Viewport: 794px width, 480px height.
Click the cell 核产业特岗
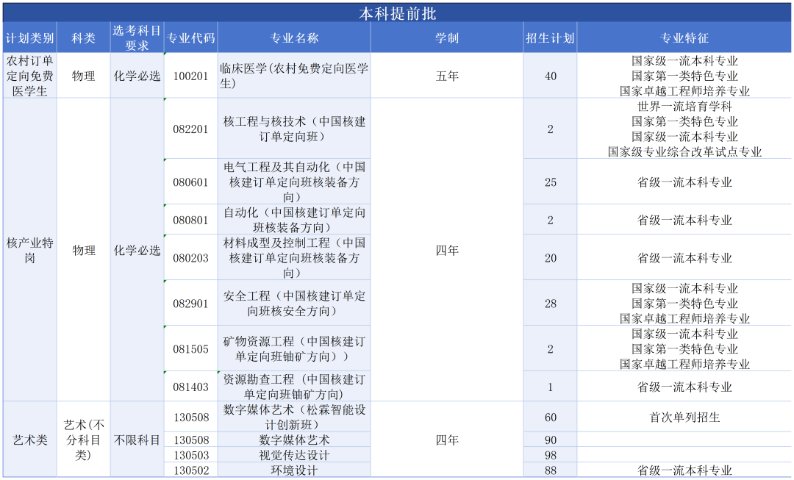30,250
